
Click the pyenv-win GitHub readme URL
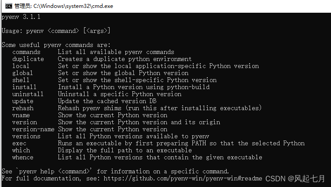point(183,179)
